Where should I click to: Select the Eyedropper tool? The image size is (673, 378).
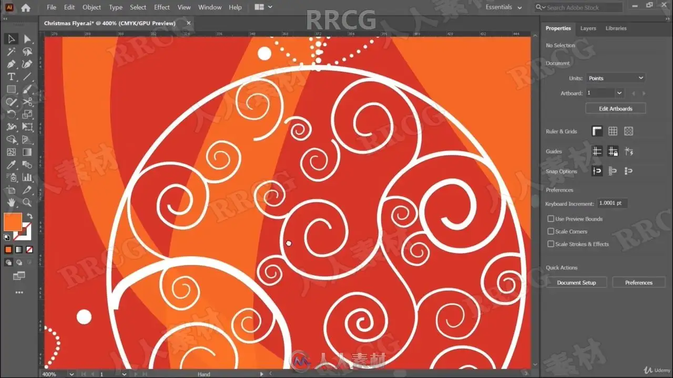pos(11,165)
